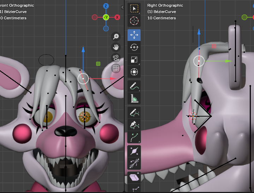Screen dimensions: 254x193
Task: Pick the Tilt tool
Action: coord(134,164)
